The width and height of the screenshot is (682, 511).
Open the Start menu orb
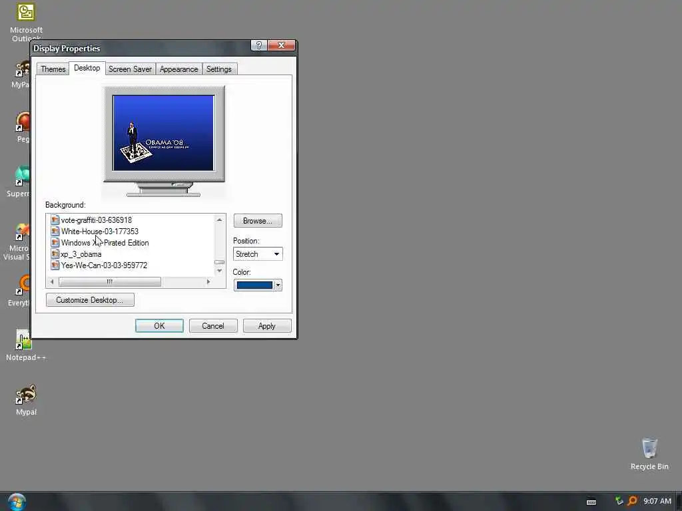coord(17,502)
